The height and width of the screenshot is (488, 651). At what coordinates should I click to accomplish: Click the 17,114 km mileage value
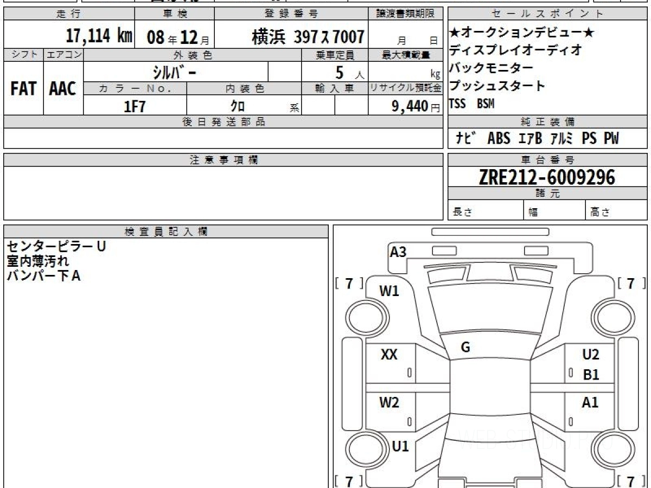click(x=99, y=36)
